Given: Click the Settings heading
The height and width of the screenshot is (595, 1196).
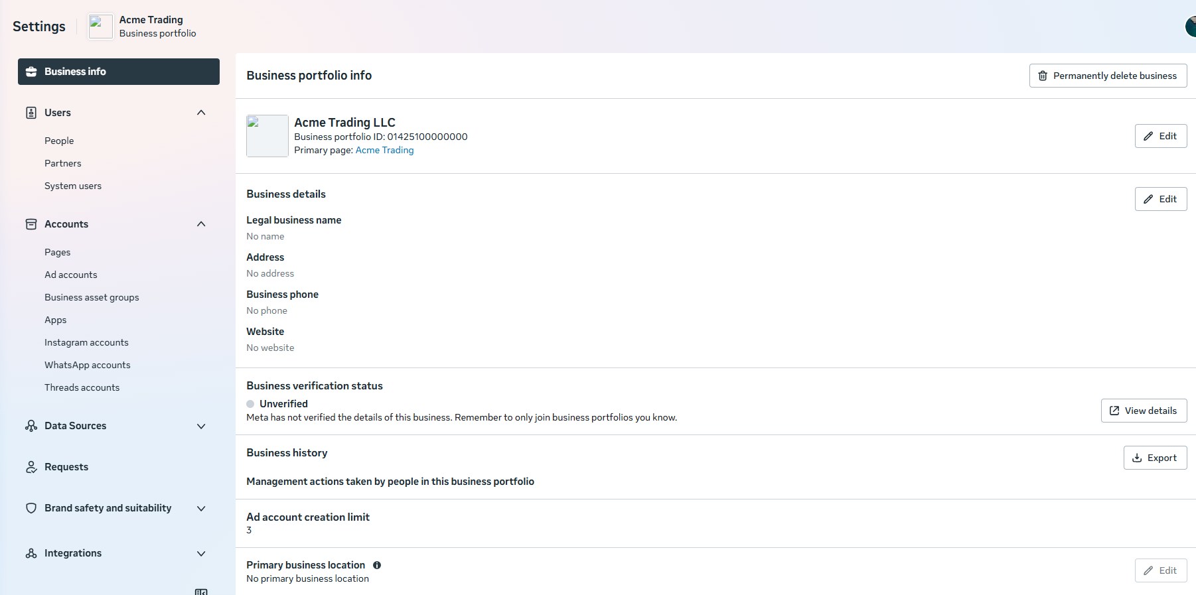Looking at the screenshot, I should tap(39, 27).
